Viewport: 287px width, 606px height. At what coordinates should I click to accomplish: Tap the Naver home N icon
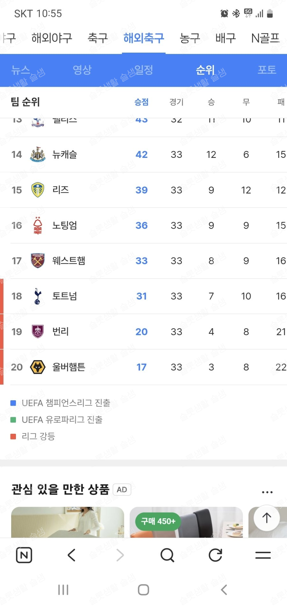[x=24, y=555]
